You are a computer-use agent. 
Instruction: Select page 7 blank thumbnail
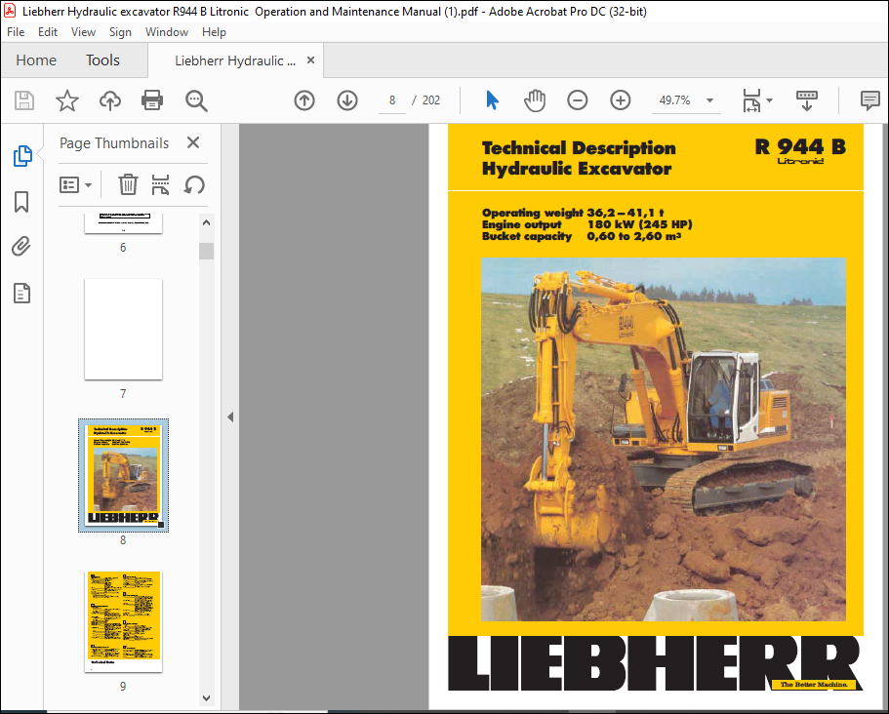123,330
